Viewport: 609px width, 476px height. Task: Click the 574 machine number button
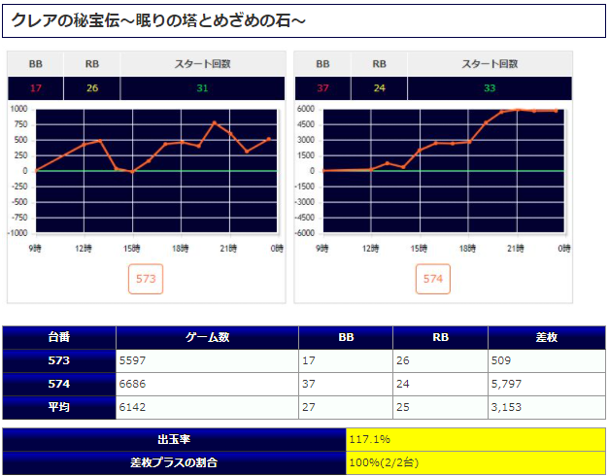pos(433,281)
